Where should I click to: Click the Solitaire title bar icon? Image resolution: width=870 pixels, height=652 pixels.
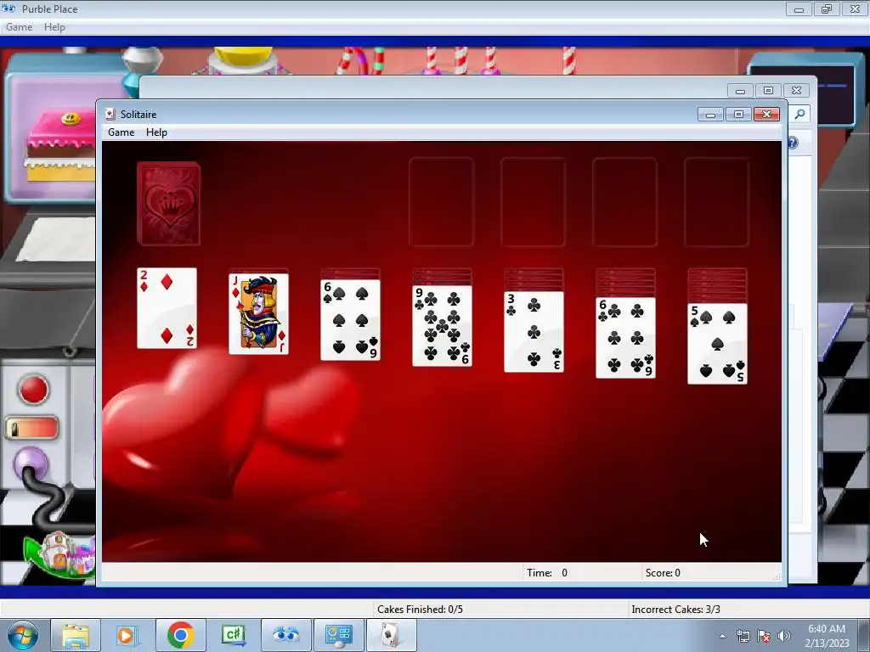110,115
